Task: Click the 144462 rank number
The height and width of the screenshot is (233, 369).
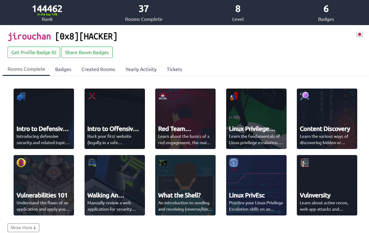Action: [47, 9]
